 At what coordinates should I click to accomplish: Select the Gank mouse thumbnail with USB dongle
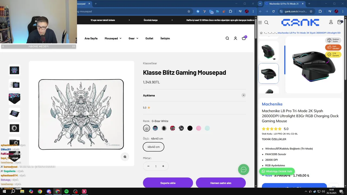268,51
